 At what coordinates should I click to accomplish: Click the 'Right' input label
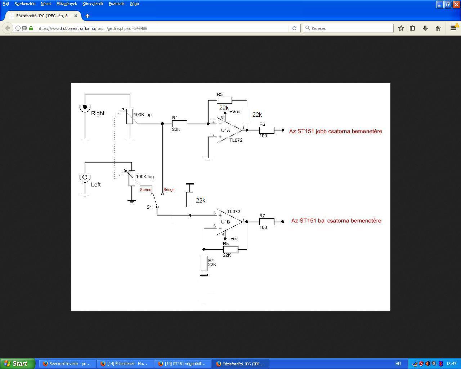[x=98, y=113]
